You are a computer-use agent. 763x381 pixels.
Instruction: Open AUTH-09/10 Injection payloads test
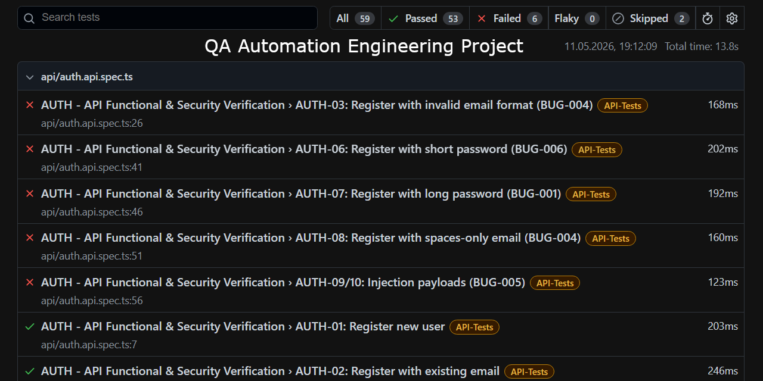(x=283, y=282)
